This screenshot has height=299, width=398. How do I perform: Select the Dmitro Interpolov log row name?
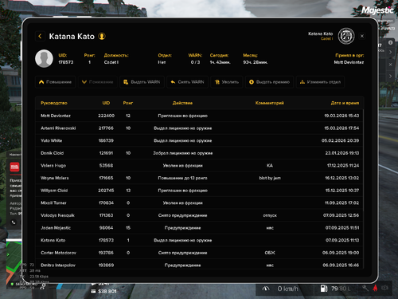tap(58, 266)
